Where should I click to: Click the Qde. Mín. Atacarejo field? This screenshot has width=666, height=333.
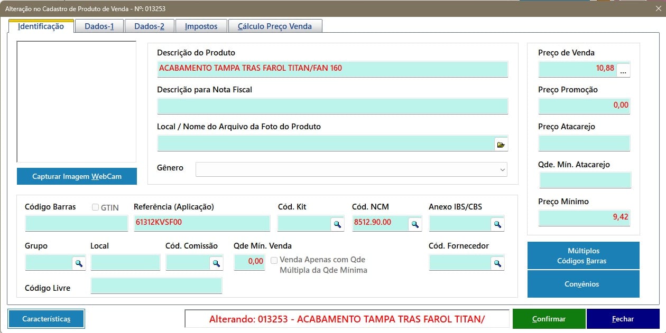(x=585, y=180)
